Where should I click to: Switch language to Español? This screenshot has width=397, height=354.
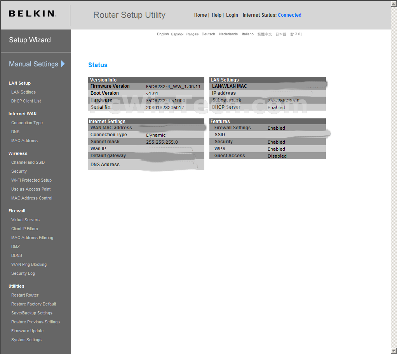click(177, 34)
